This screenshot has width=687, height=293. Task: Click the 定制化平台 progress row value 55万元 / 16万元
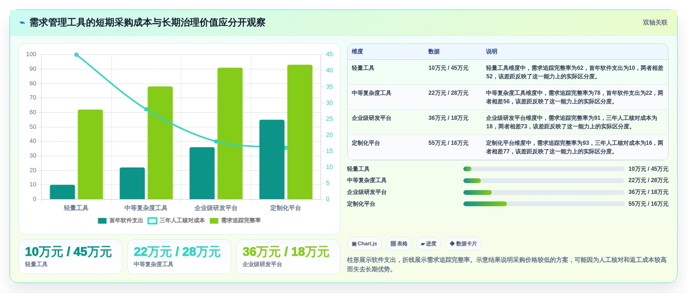(648, 204)
